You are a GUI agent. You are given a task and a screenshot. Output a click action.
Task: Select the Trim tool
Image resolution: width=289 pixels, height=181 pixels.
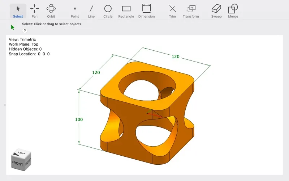click(x=172, y=11)
